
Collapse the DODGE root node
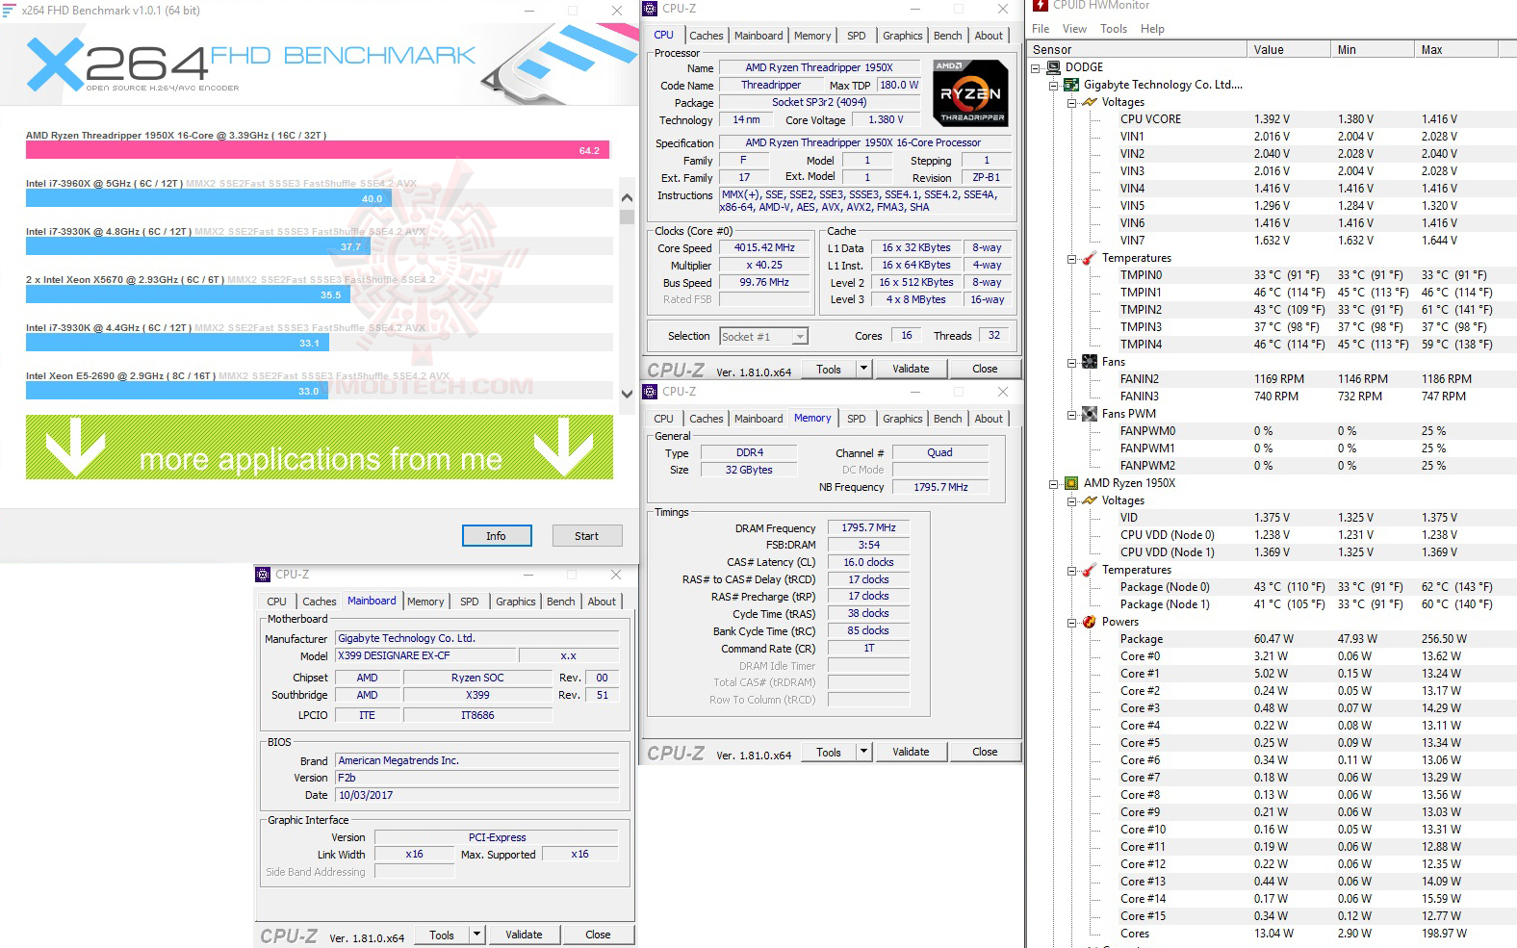click(x=1036, y=68)
